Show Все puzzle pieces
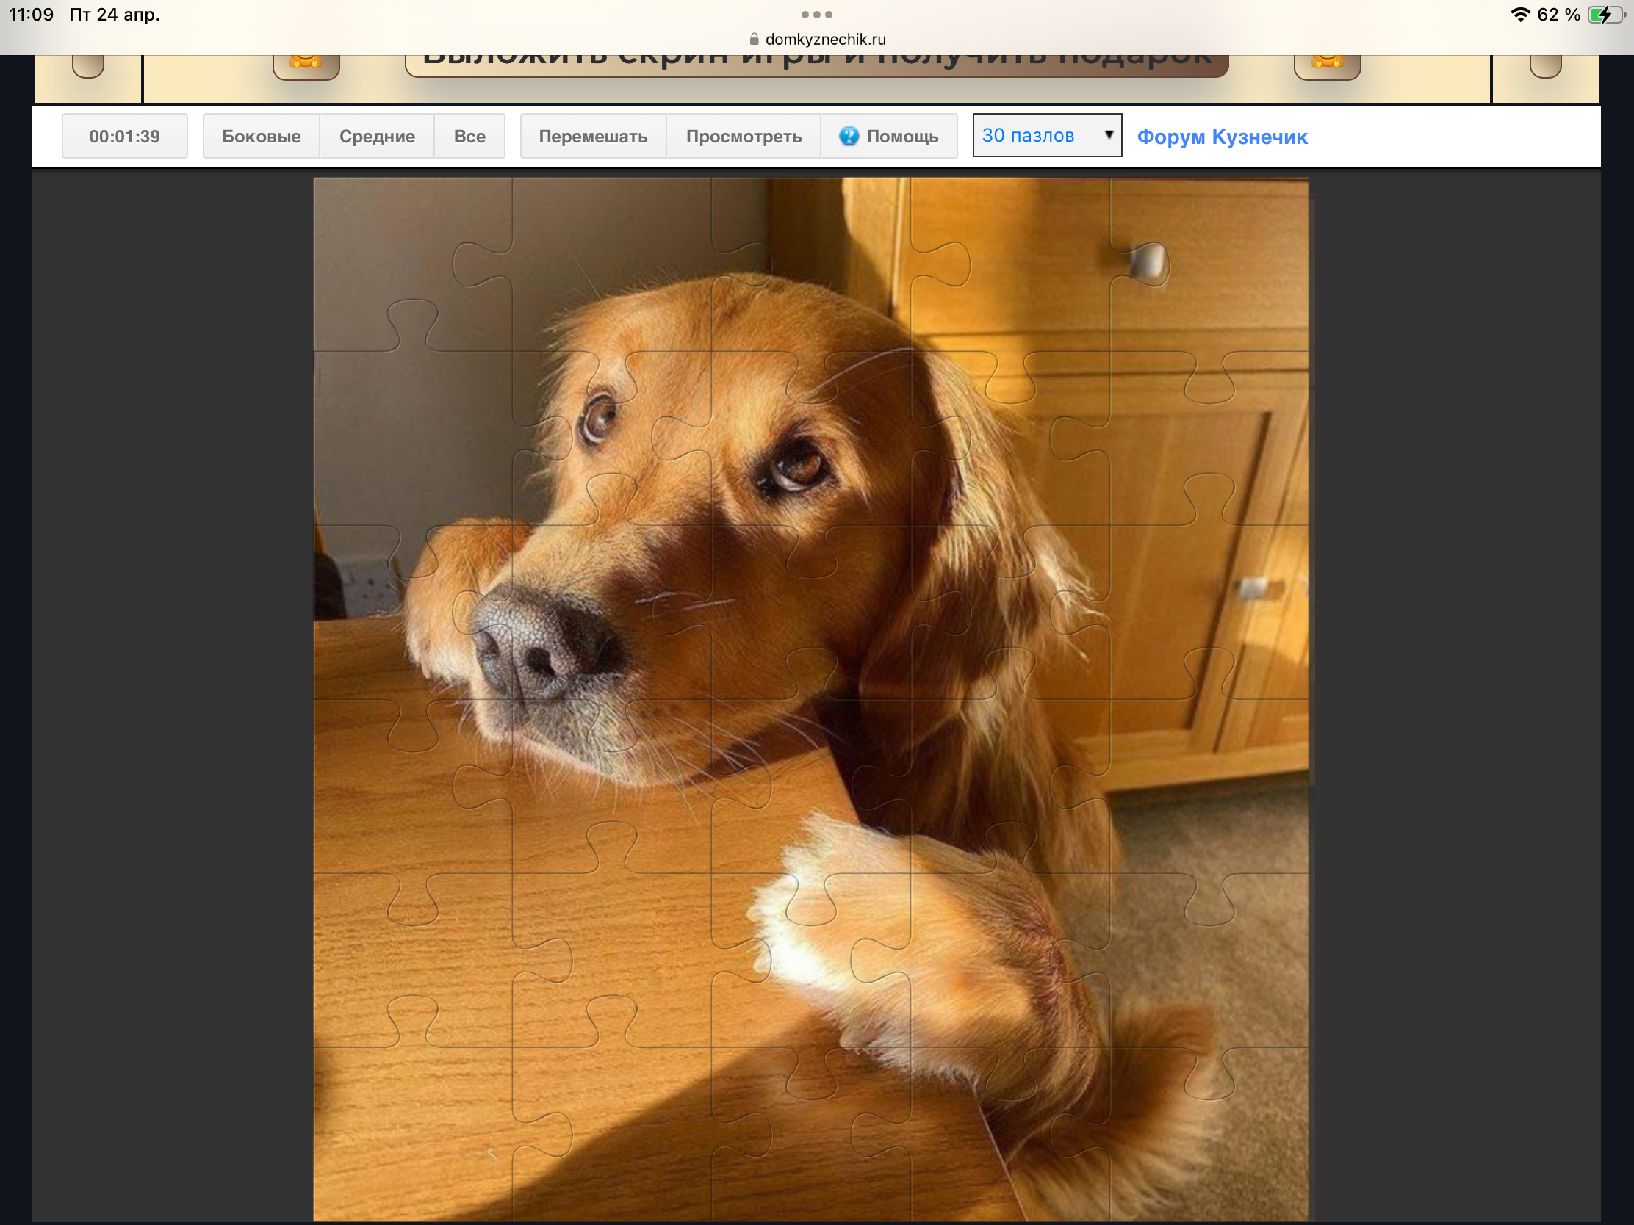This screenshot has width=1634, height=1225. [469, 136]
